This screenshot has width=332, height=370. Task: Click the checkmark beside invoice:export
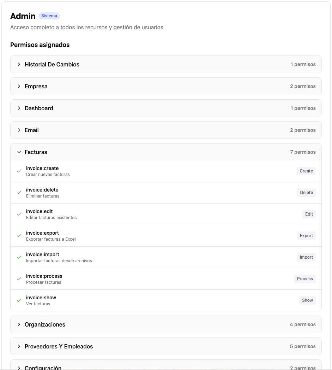point(19,236)
